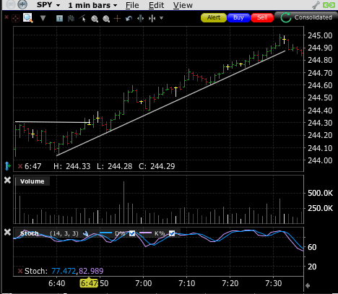Viewport: 338px width, 294px height.
Task: Click the Volume panel label
Action: pyautogui.click(x=32, y=181)
